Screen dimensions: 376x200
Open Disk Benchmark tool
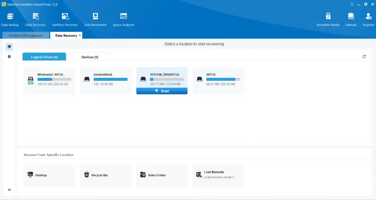(x=95, y=19)
